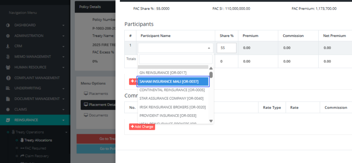This screenshot has width=352, height=163.
Task: Open Treaty Allocations submenu item
Action: (38, 140)
